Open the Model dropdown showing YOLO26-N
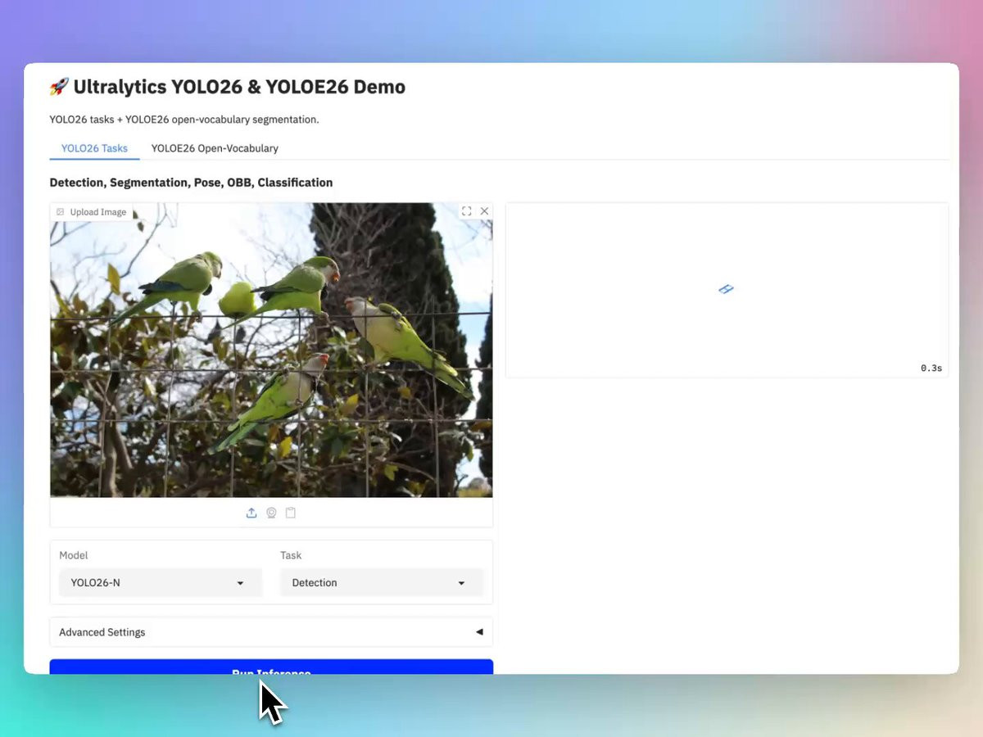Image resolution: width=983 pixels, height=737 pixels. 161,583
